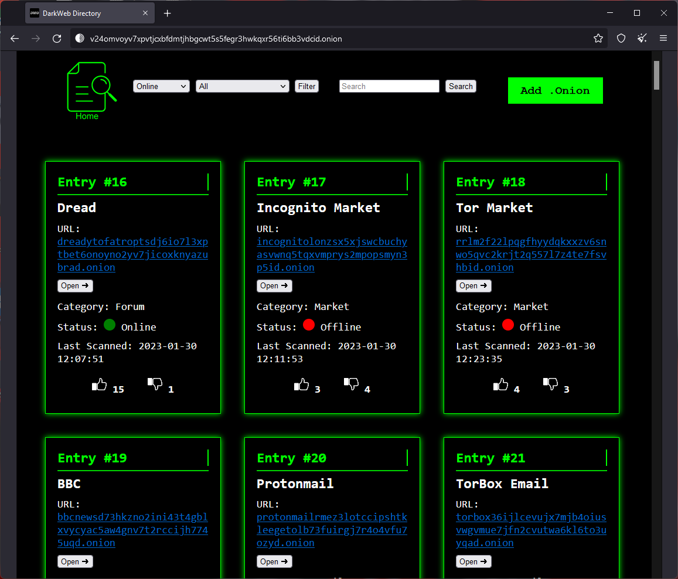Click the Entry #18 heading
The height and width of the screenshot is (579, 678).
point(490,182)
